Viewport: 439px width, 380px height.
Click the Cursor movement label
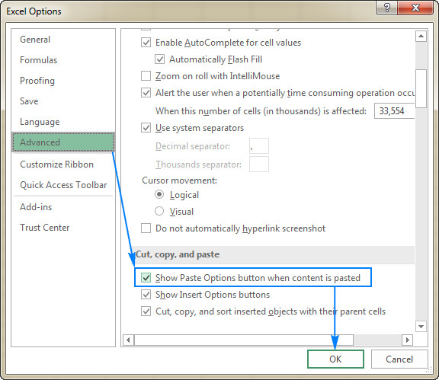pyautogui.click(x=179, y=180)
